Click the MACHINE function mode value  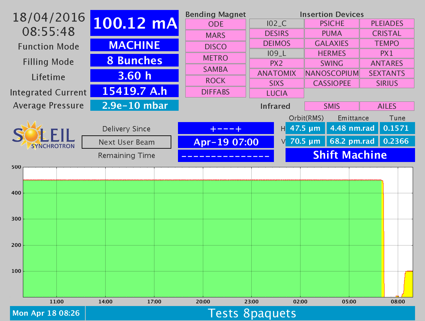click(x=134, y=45)
